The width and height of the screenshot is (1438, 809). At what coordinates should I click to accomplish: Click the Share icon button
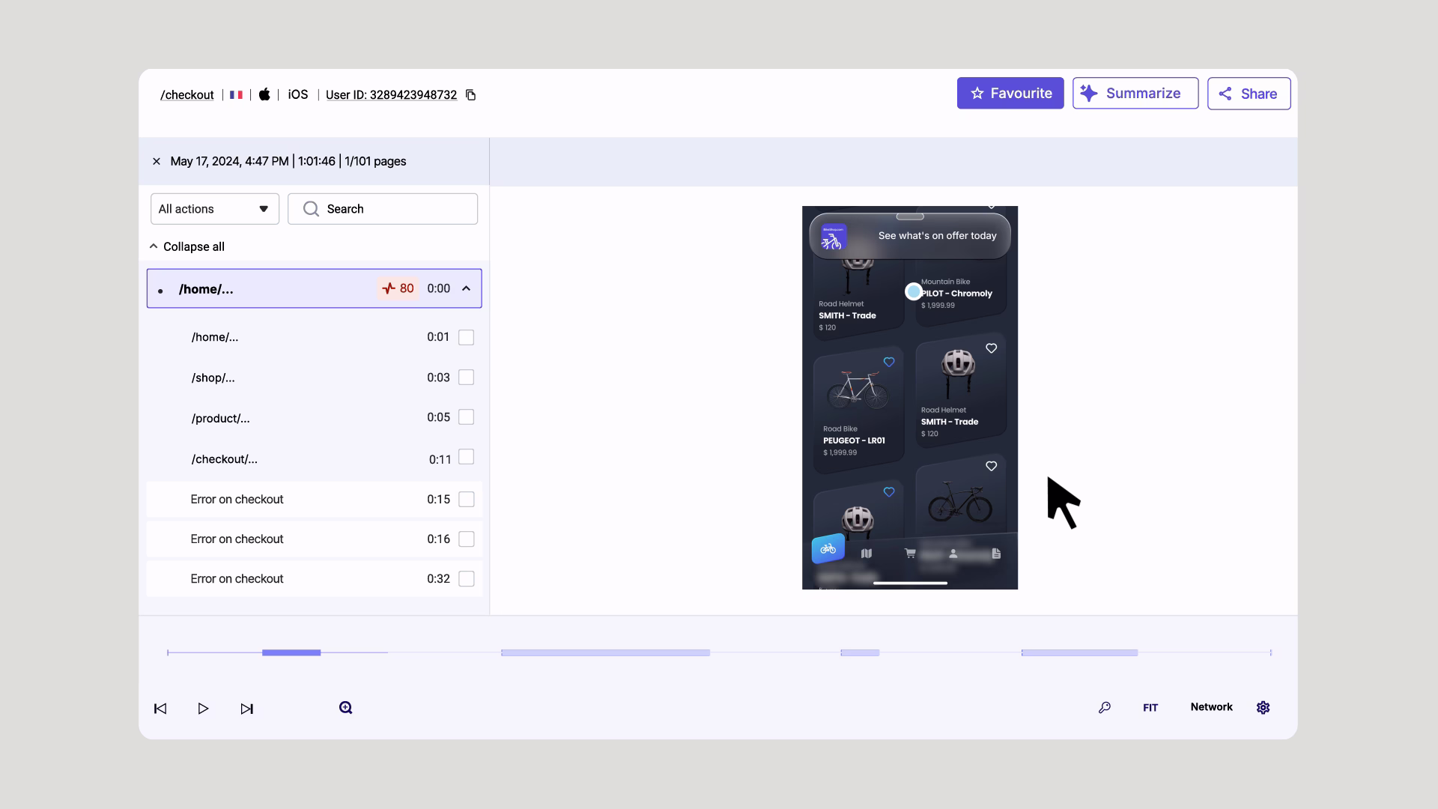(x=1226, y=94)
